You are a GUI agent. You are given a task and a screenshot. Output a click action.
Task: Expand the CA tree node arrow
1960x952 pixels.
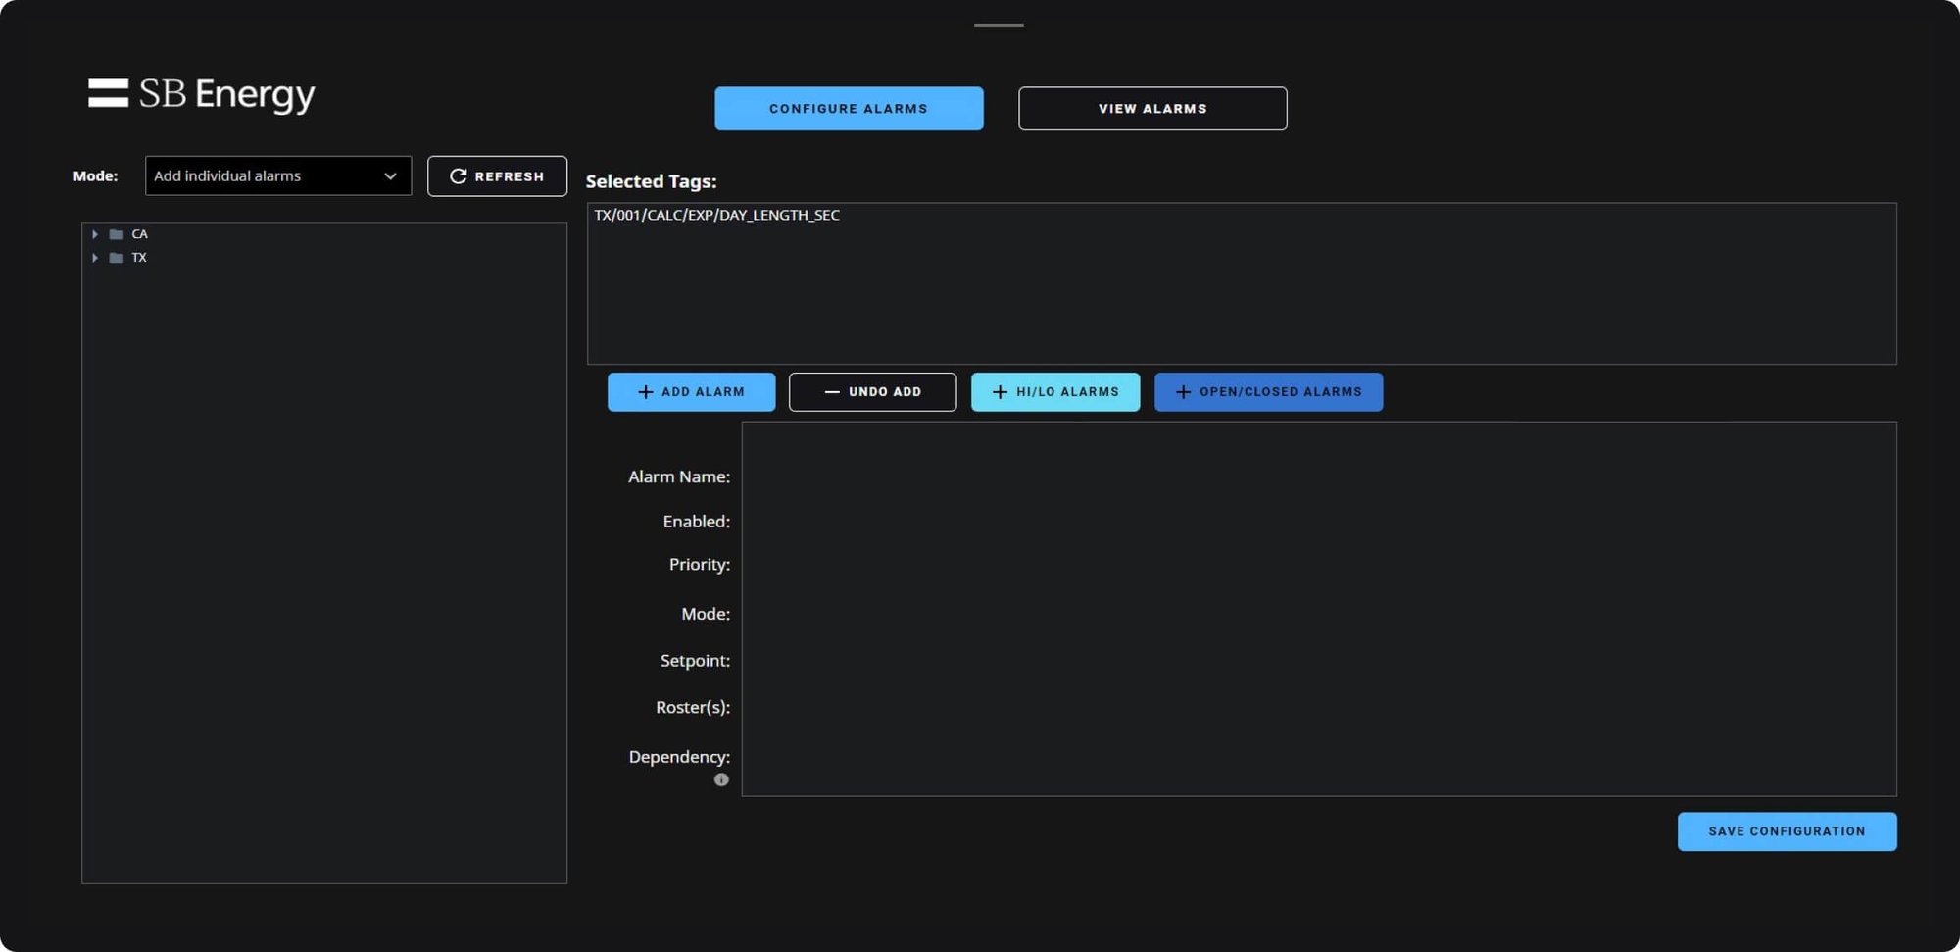[95, 234]
